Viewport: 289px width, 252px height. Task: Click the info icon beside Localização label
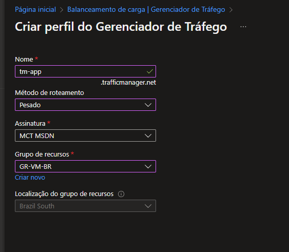pyautogui.click(x=121, y=194)
